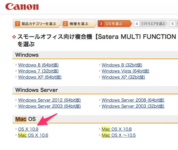Screen dimensions: 178x150
Task: Click the Canon logo
Action: tap(22, 7)
